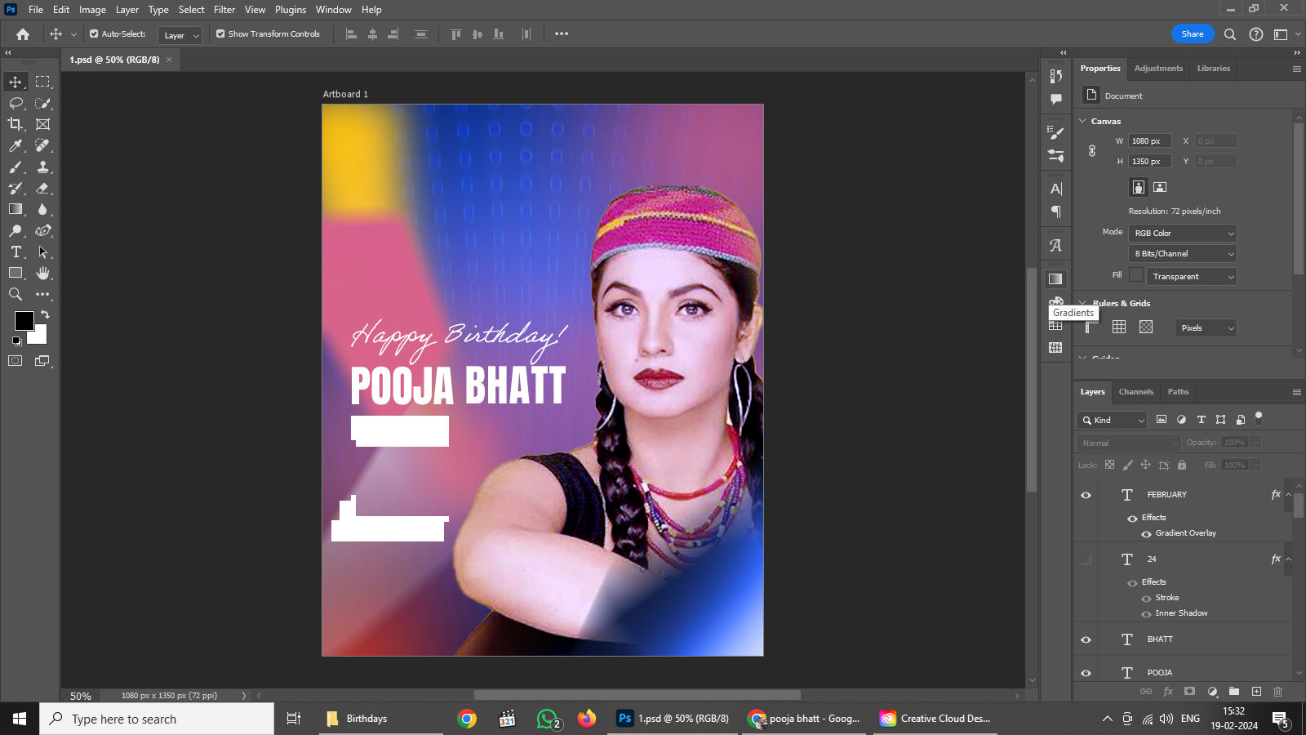The height and width of the screenshot is (735, 1306).
Task: Select the Frame tool
Action: coord(42,124)
